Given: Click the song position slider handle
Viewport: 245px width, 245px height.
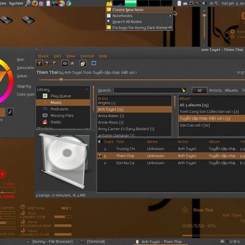Looking at the screenshot, I should coord(61,80).
